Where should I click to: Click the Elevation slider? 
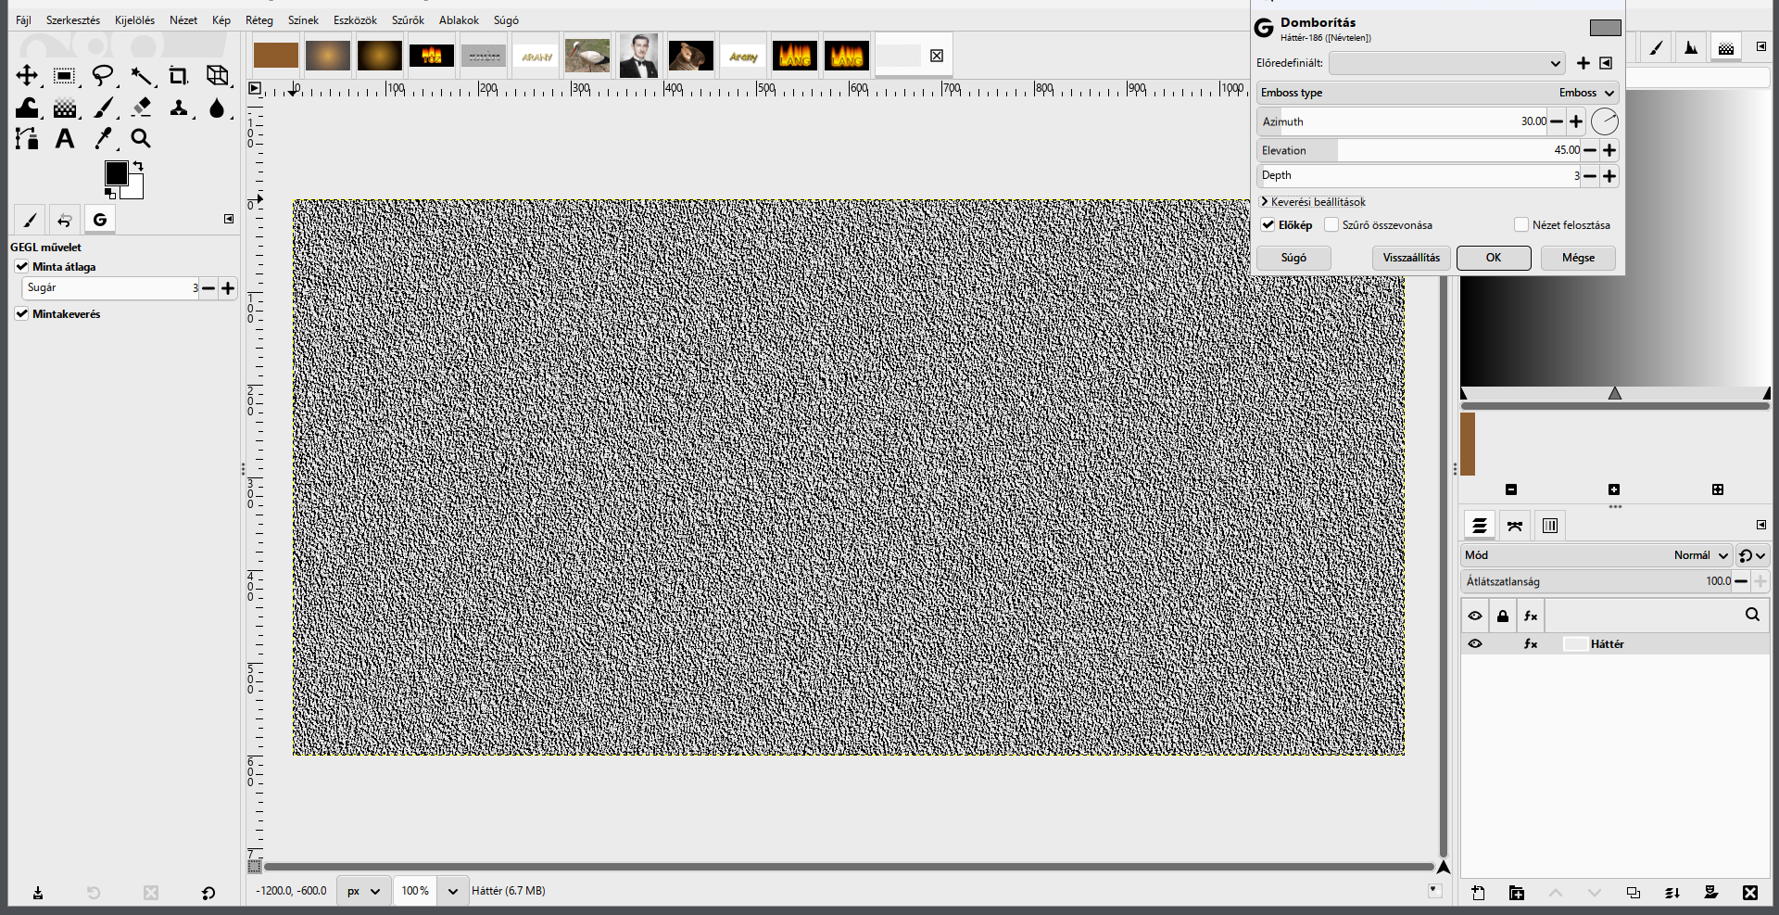tap(1419, 150)
